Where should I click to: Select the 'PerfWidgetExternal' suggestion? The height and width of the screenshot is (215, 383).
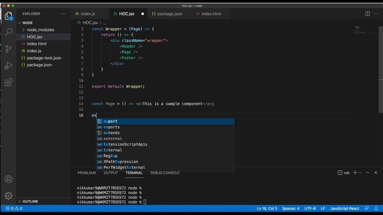tap(165, 167)
